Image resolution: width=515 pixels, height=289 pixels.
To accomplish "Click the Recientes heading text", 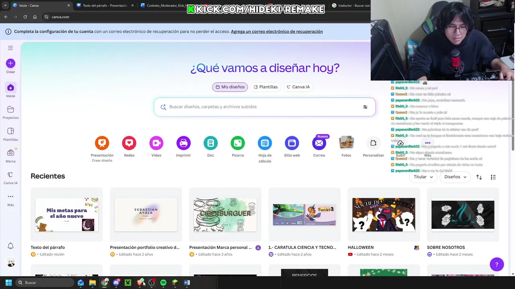I will click(x=48, y=176).
